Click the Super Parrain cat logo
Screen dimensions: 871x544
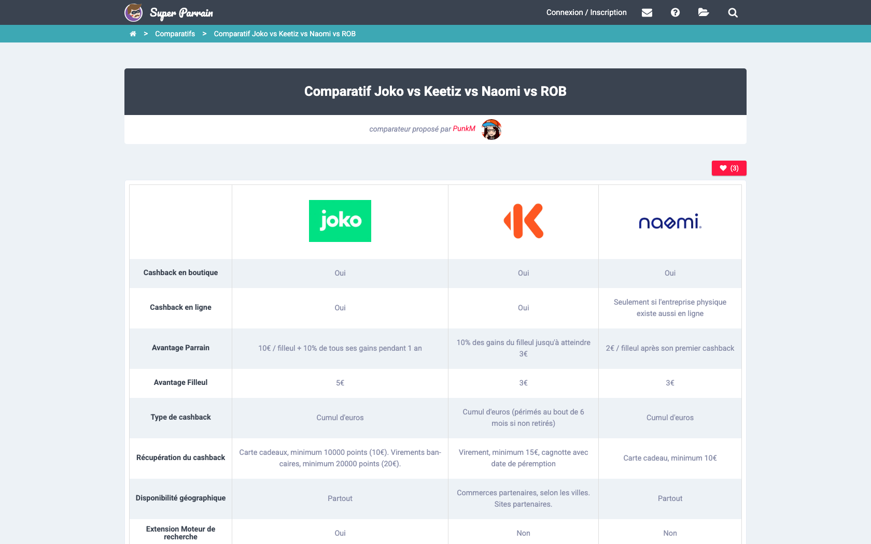point(133,12)
